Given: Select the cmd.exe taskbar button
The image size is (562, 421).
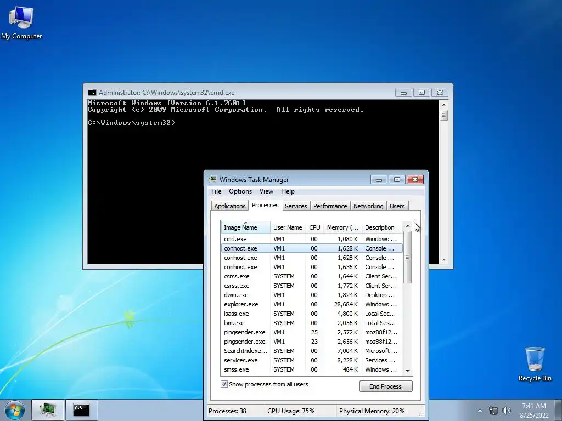Looking at the screenshot, I should coord(81,410).
